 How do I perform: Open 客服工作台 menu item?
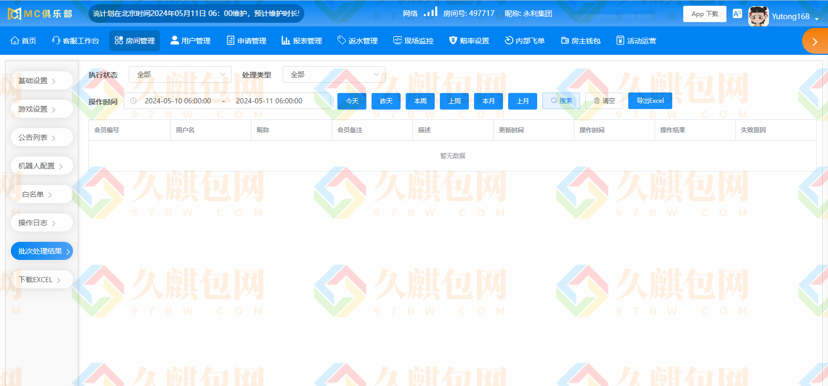click(76, 41)
